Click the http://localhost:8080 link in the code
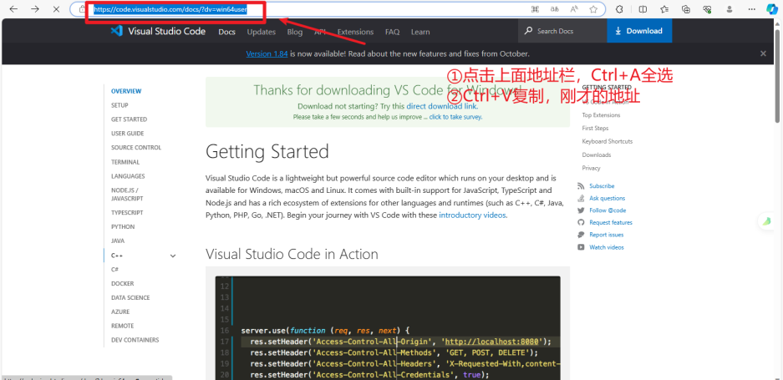The width and height of the screenshot is (783, 380). (492, 342)
